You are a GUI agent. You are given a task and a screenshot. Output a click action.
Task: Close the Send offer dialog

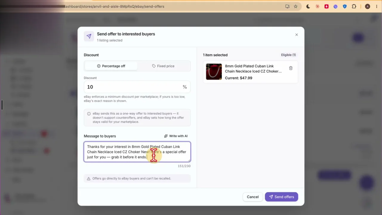296,35
